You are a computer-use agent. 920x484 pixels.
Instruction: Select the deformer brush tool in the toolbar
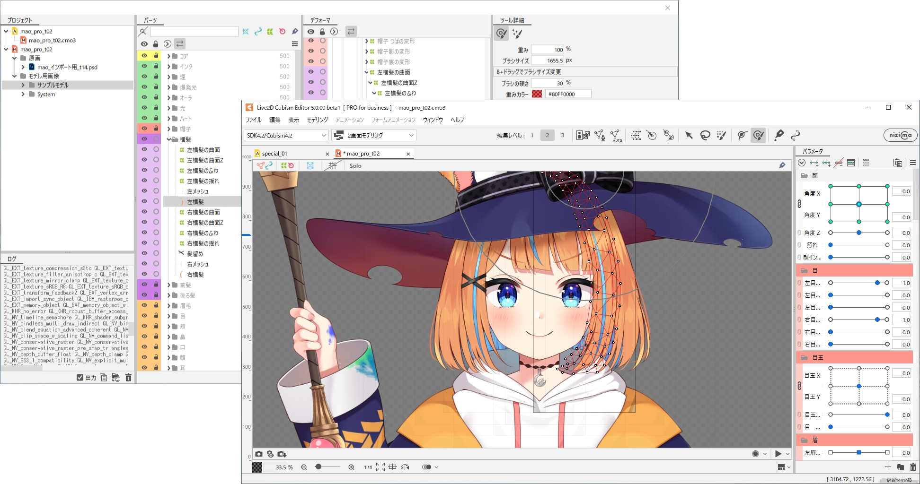click(x=758, y=135)
